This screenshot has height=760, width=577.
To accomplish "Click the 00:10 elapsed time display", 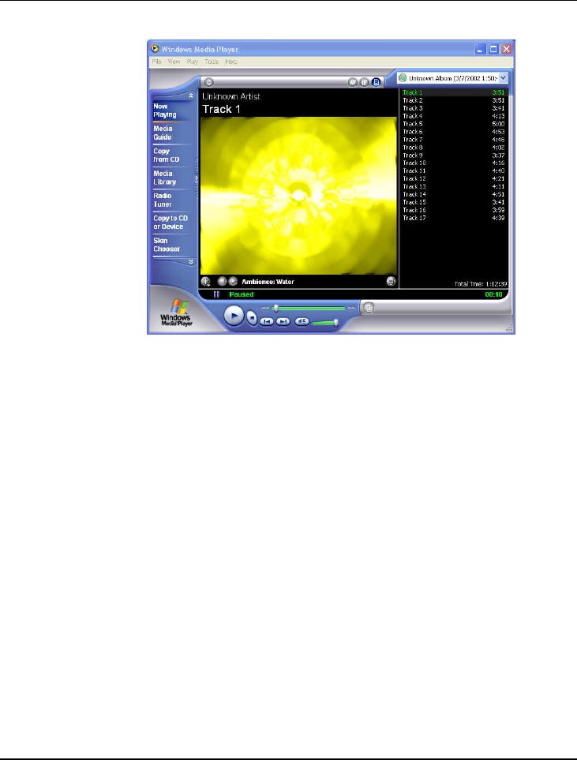I will coord(493,294).
